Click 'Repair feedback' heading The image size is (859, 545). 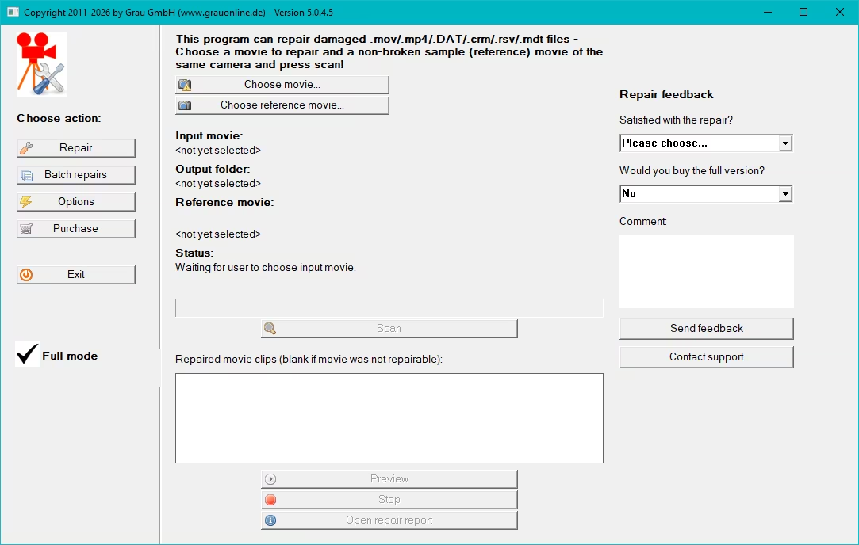pos(666,94)
